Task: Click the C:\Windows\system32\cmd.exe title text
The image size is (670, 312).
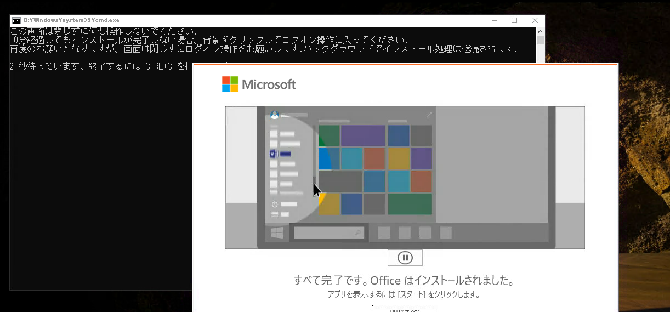Action: [x=71, y=20]
